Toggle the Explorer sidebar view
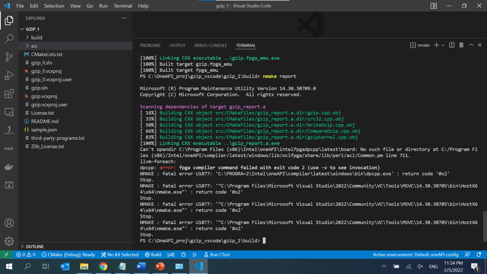The width and height of the screenshot is (487, 274). (x=9, y=21)
